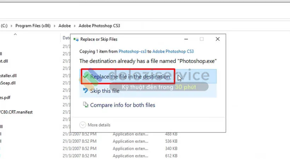The height and width of the screenshot is (159, 290).
Task: Expand More details with the circled chevron
Action: (x=83, y=125)
